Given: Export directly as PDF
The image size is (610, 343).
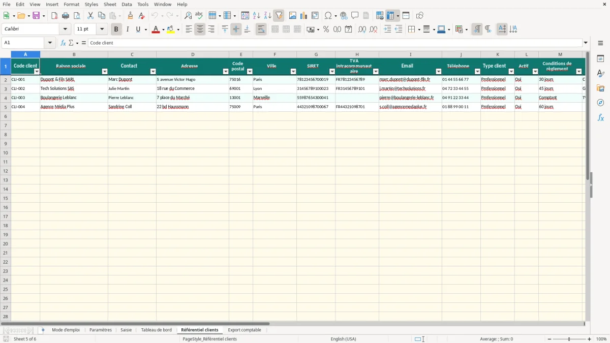Looking at the screenshot, I should 54,16.
